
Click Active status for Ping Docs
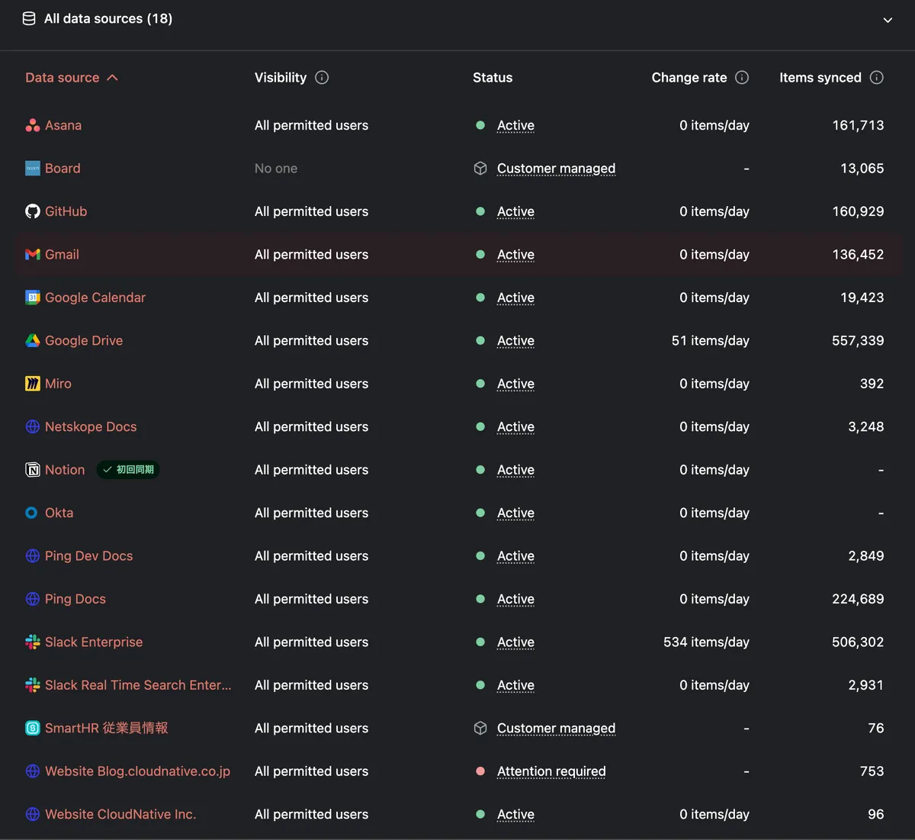tap(515, 600)
